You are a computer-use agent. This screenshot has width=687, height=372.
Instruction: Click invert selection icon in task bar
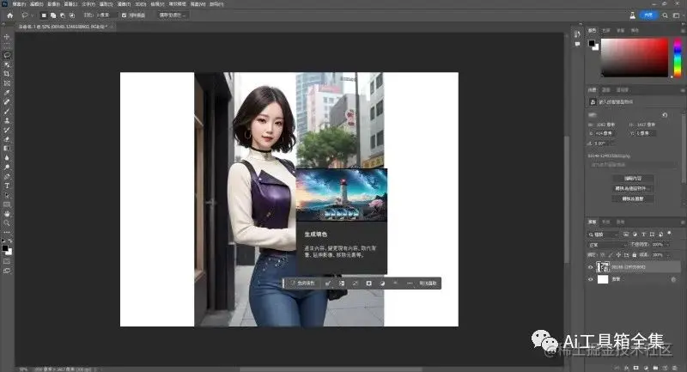pyautogui.click(x=342, y=284)
